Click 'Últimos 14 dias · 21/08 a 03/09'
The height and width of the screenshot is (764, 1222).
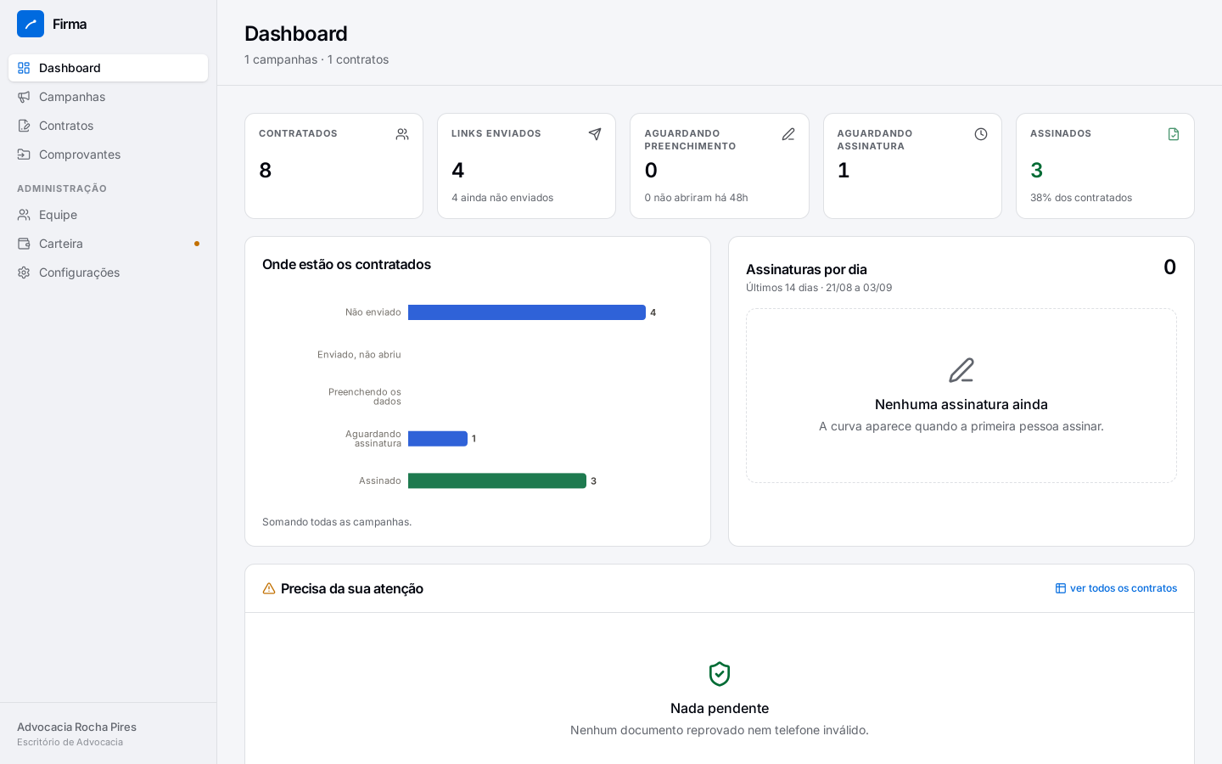819,288
